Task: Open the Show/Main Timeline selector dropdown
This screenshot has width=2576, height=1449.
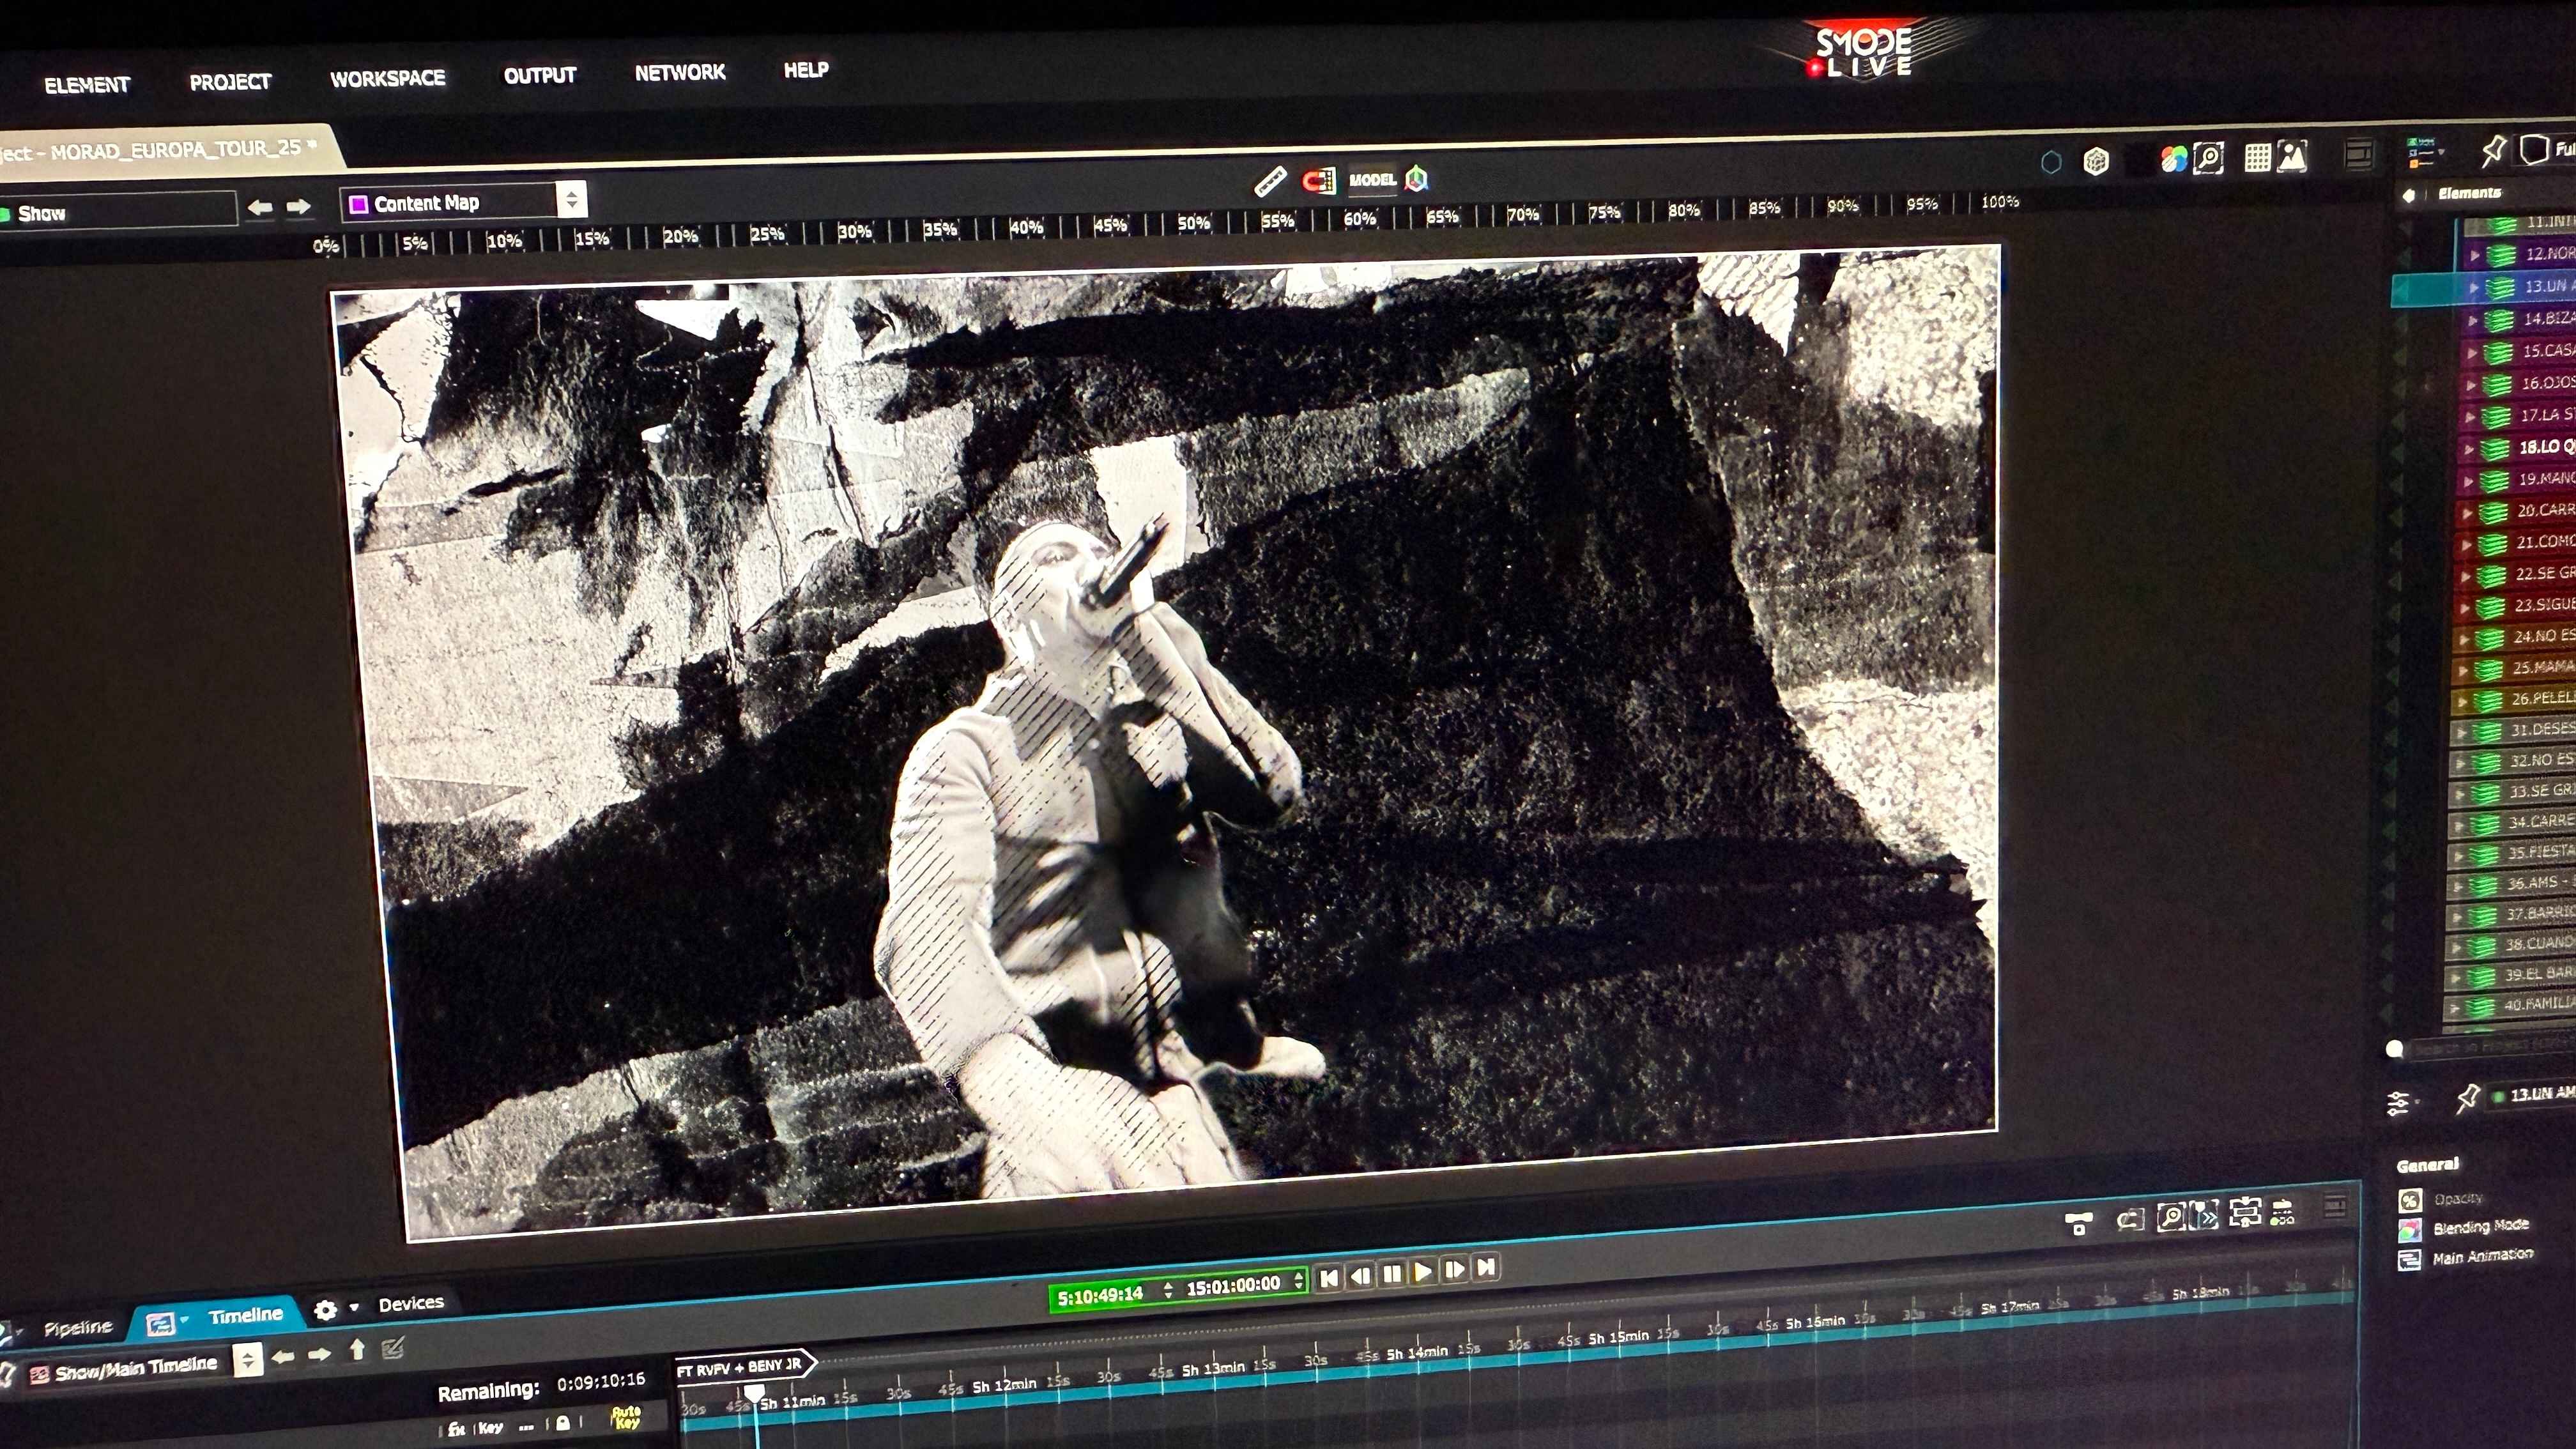Action: [x=248, y=1359]
